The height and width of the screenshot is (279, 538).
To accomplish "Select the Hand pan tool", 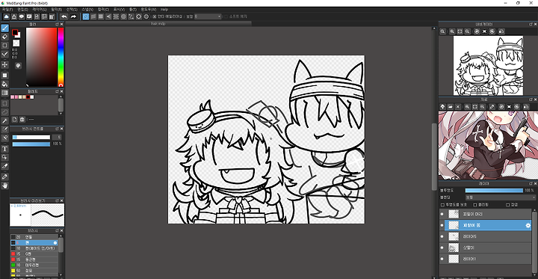I will click(4, 186).
